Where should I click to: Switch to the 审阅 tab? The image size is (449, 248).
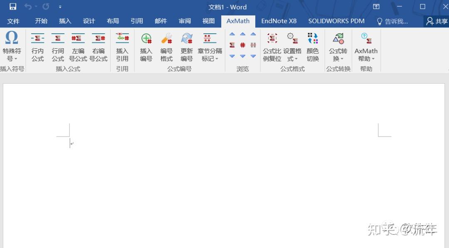click(x=185, y=21)
